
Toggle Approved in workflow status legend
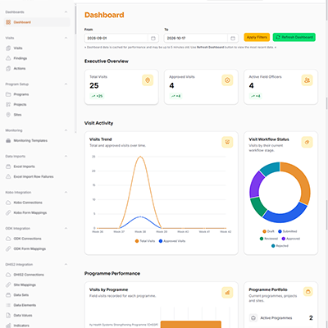coord(291,239)
